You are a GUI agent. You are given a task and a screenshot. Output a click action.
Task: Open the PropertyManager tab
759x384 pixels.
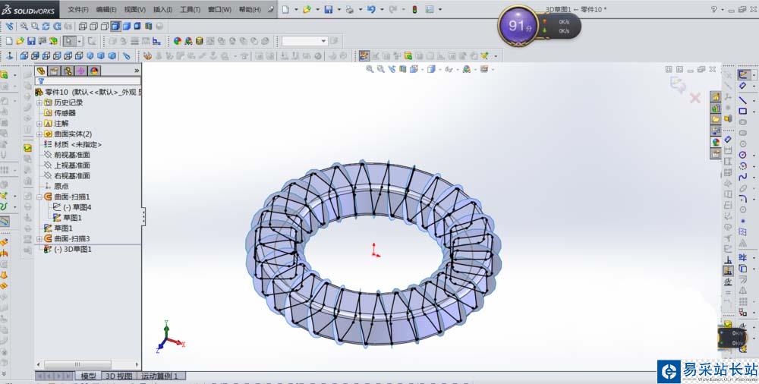[x=54, y=71]
